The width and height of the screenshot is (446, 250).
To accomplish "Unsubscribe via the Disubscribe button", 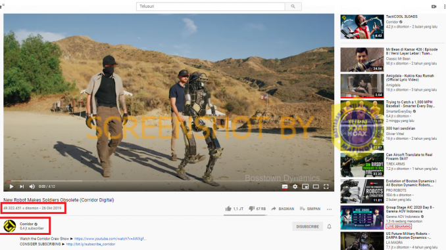I will [x=307, y=226].
